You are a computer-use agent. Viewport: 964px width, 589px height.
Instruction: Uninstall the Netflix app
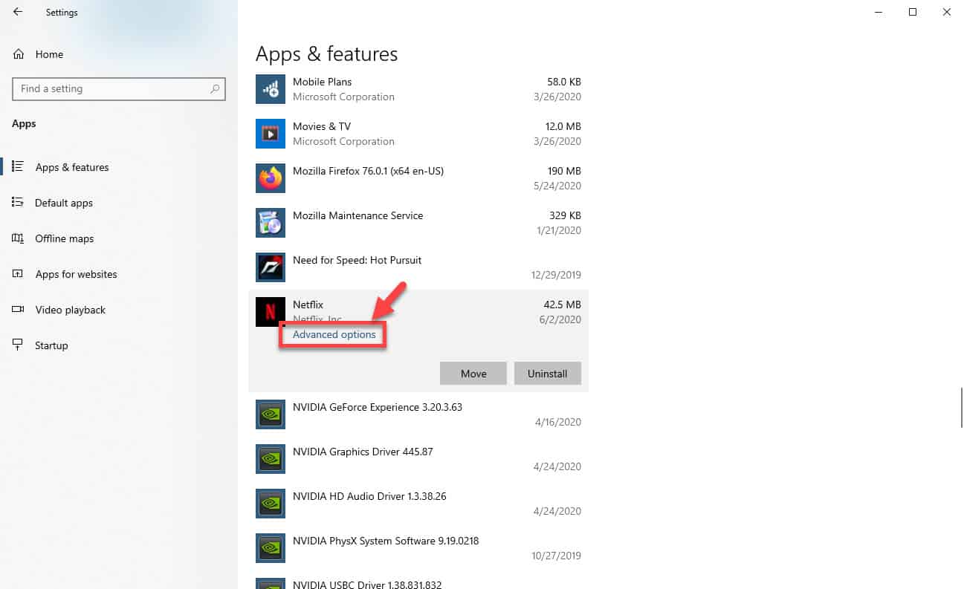(548, 374)
